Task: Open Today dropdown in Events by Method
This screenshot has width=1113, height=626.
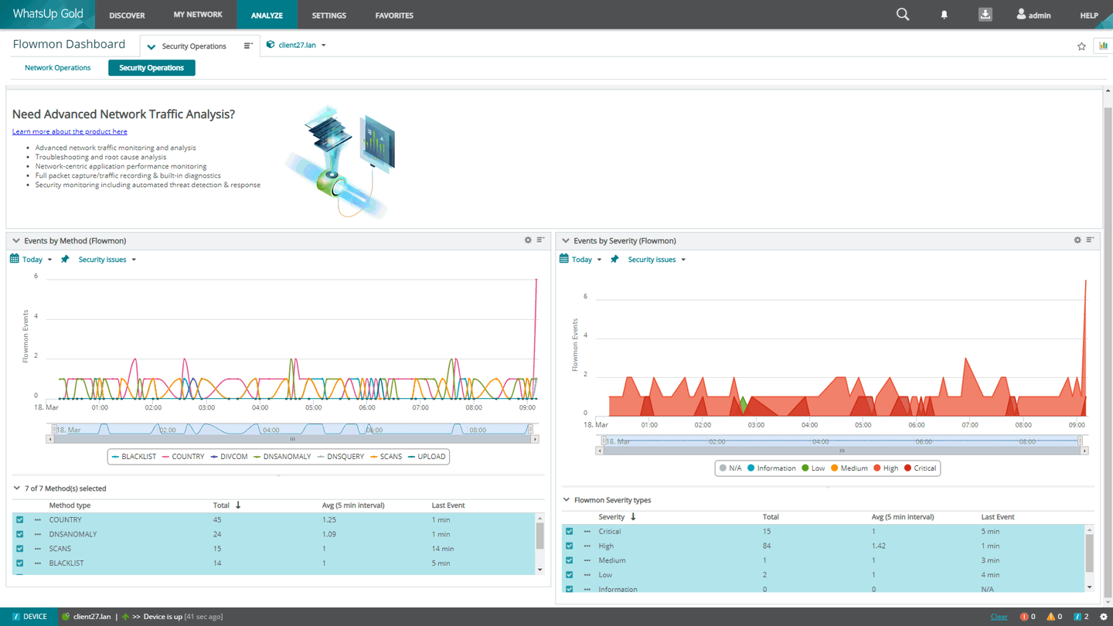Action: pos(37,260)
